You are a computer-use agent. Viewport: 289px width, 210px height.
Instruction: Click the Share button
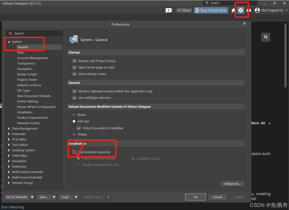click(x=184, y=10)
